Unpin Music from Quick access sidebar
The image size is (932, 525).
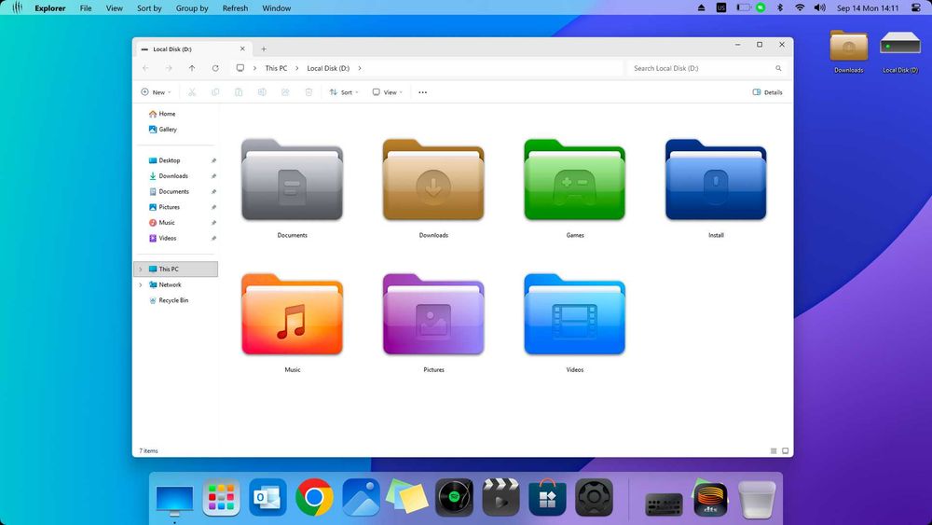click(213, 222)
